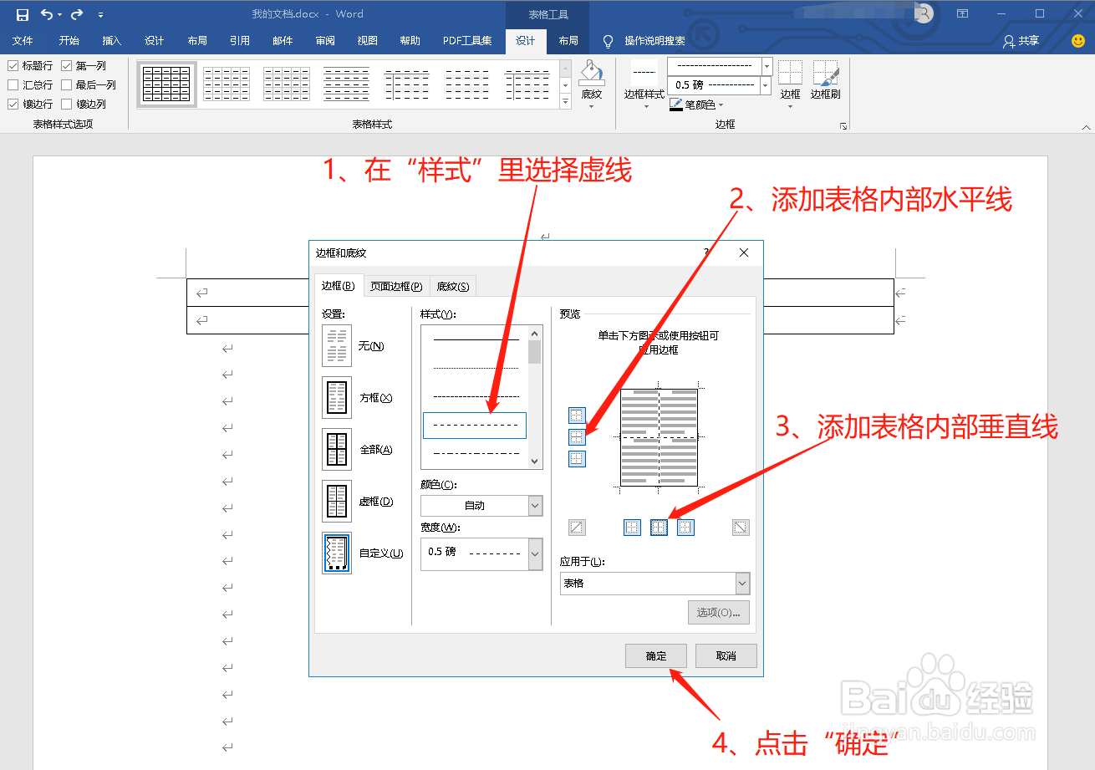Open the 视图 ribbon tab
The height and width of the screenshot is (770, 1095).
coord(367,41)
